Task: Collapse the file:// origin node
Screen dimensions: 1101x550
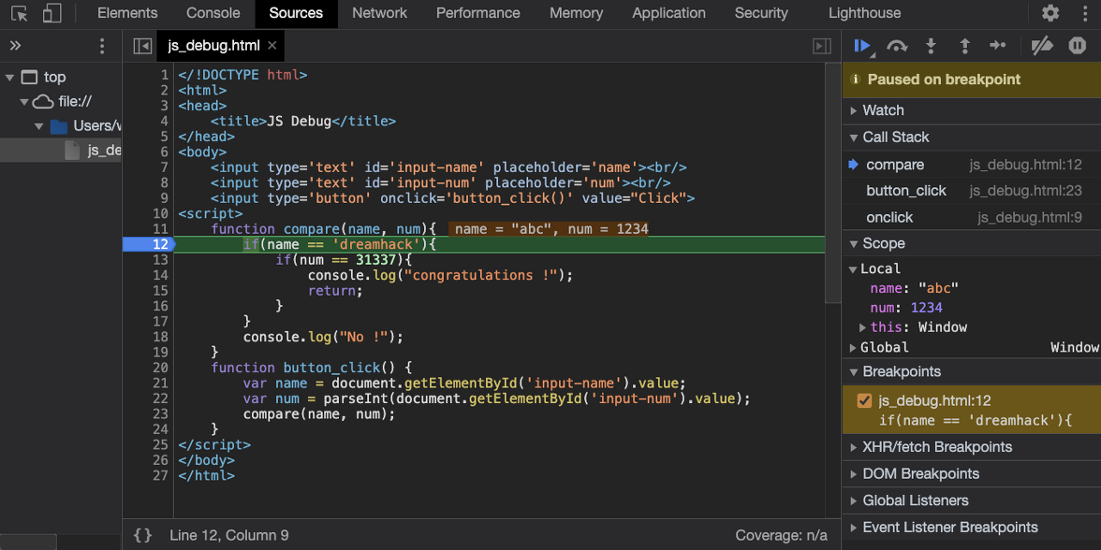Action: 24,102
